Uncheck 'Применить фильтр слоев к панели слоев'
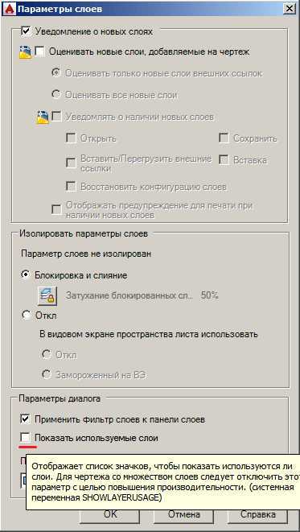Screen dimensions: 300x532 (x=26, y=419)
